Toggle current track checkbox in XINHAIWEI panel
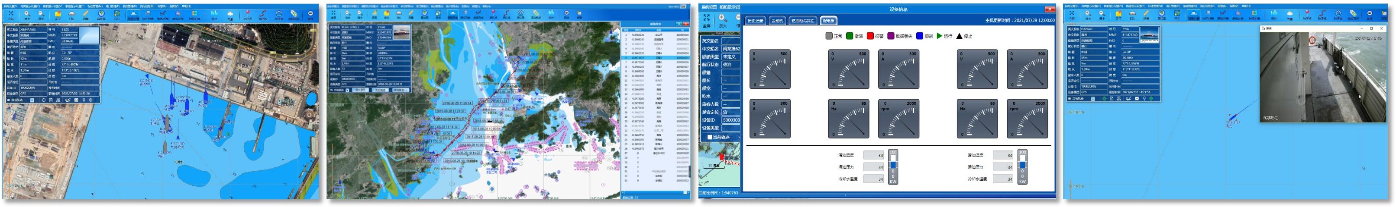The image size is (1396, 207). (8, 100)
